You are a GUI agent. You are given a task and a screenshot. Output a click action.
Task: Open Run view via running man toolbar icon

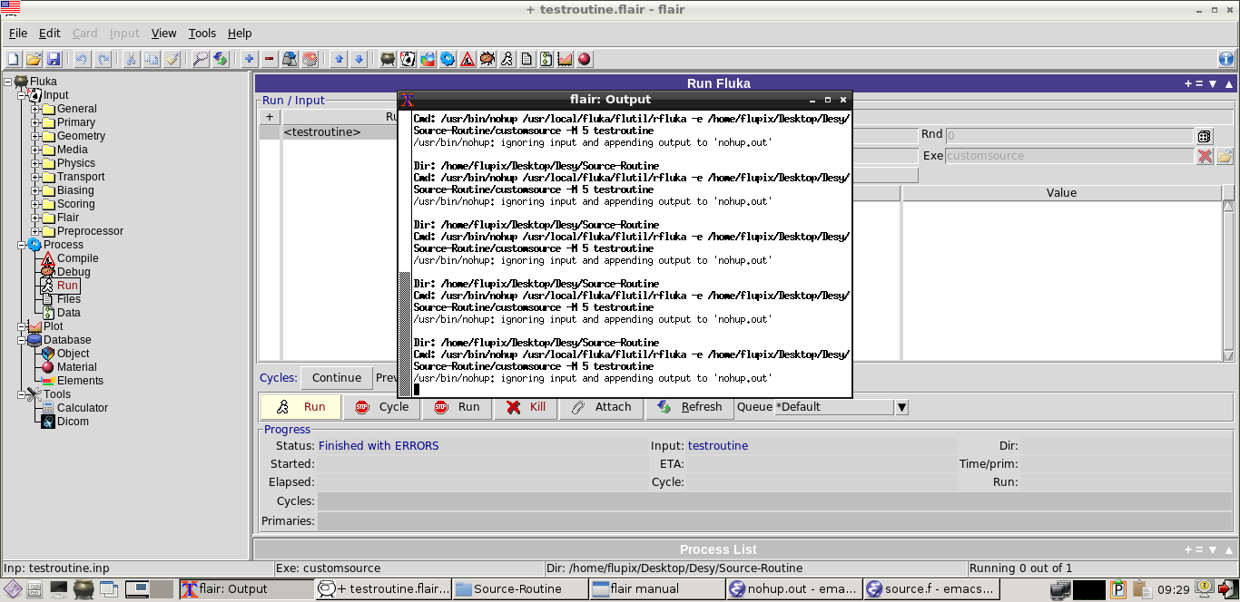click(507, 59)
